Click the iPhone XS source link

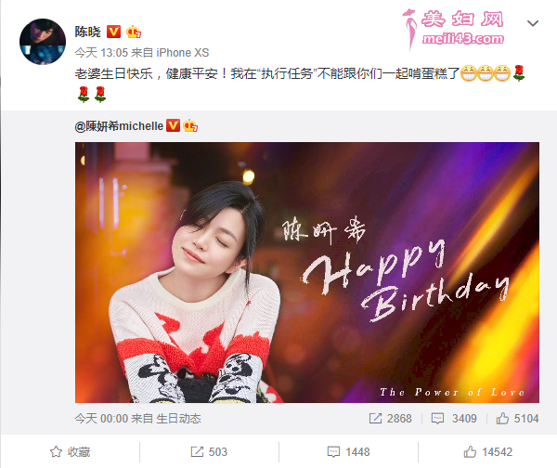coord(183,53)
